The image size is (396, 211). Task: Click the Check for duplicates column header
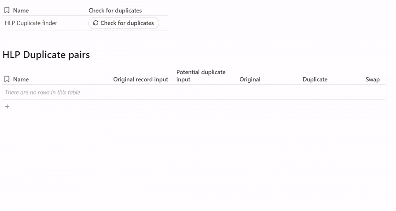click(115, 10)
